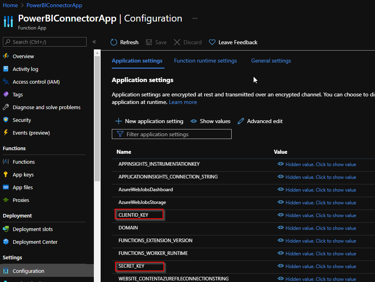
Task: Click the Leave Feedback heart icon
Action: (212, 42)
